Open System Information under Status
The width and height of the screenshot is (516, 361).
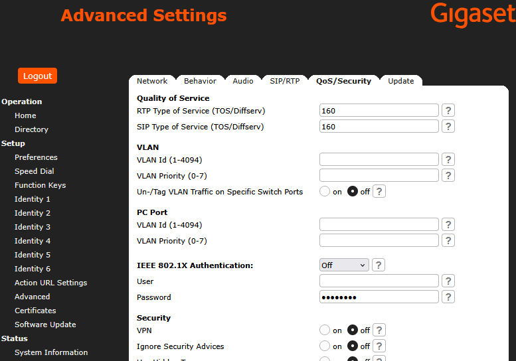[51, 352]
